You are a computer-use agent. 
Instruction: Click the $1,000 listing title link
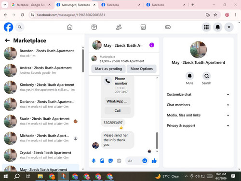[x=122, y=61]
